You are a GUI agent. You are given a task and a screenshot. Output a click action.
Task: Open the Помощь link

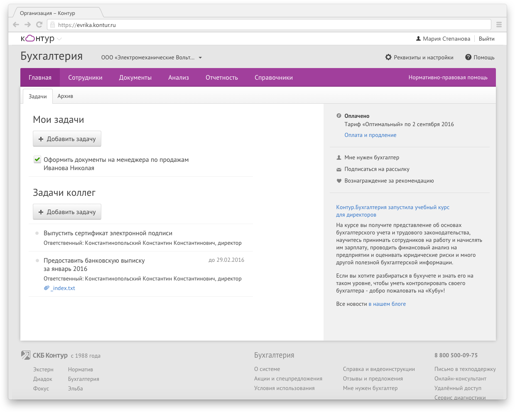coord(484,57)
